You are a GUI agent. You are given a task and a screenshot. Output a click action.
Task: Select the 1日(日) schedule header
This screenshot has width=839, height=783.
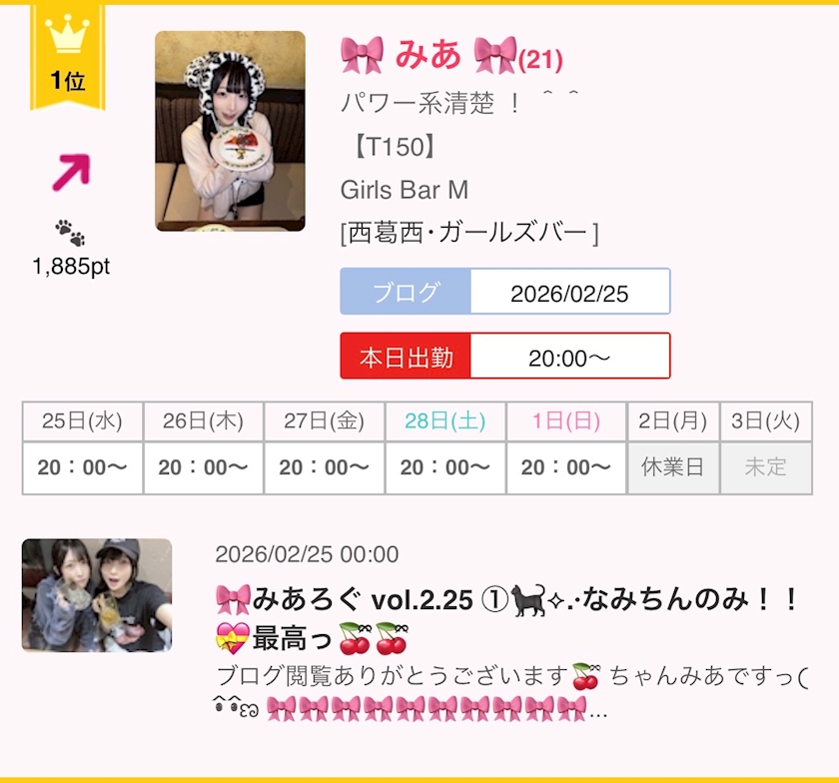tap(566, 421)
